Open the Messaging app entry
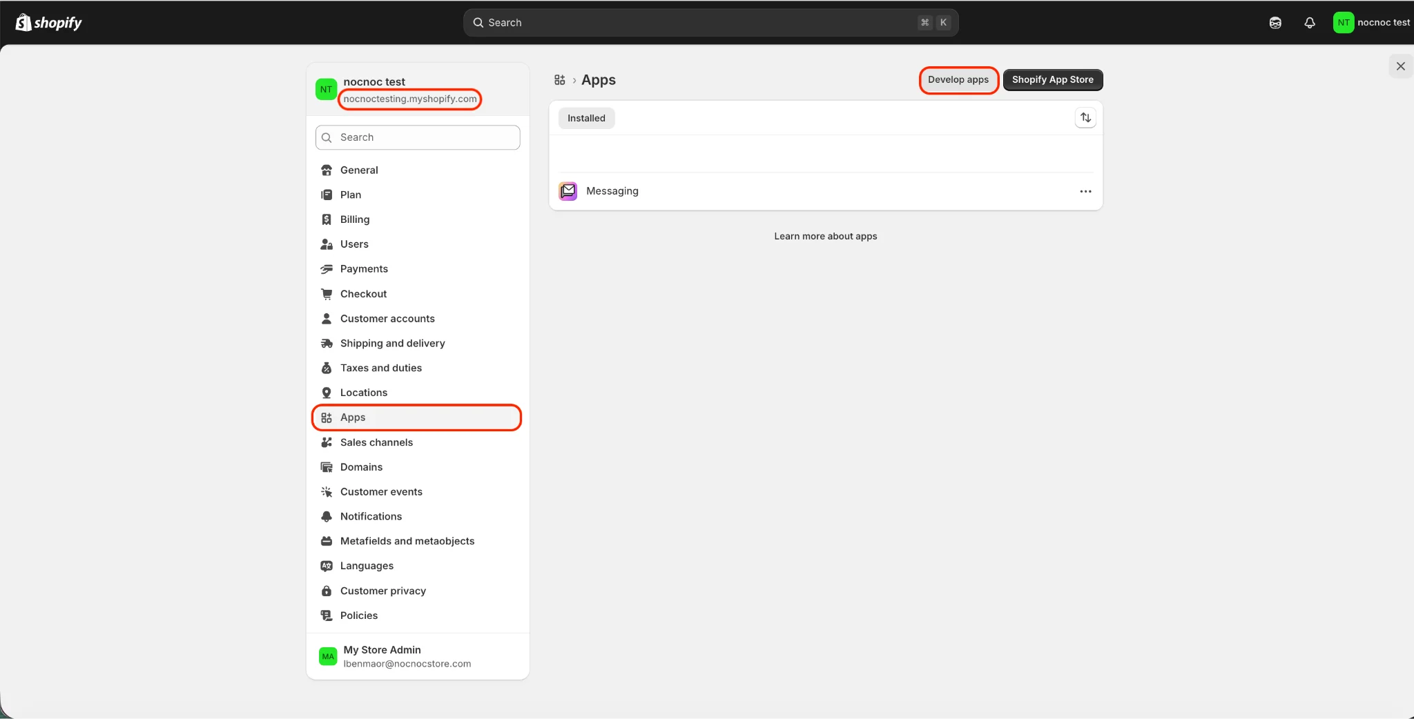 click(x=825, y=191)
